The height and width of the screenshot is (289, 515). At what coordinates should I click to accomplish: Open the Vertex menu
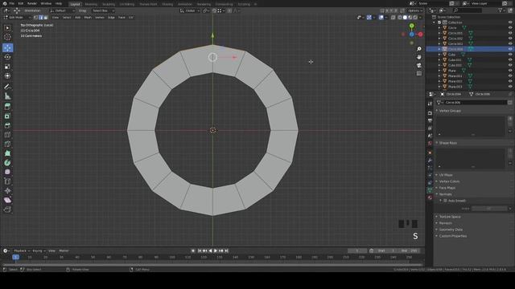click(100, 18)
